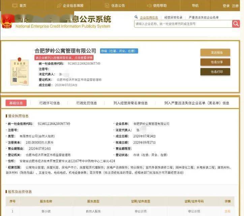244x216 pixels.
Task: Open 导航 in top navigation
Action: [195, 6]
